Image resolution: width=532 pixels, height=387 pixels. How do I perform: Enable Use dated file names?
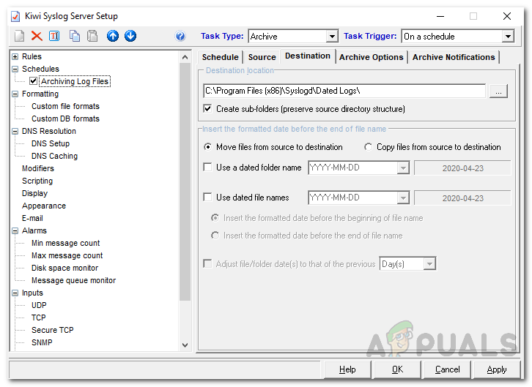[207, 197]
